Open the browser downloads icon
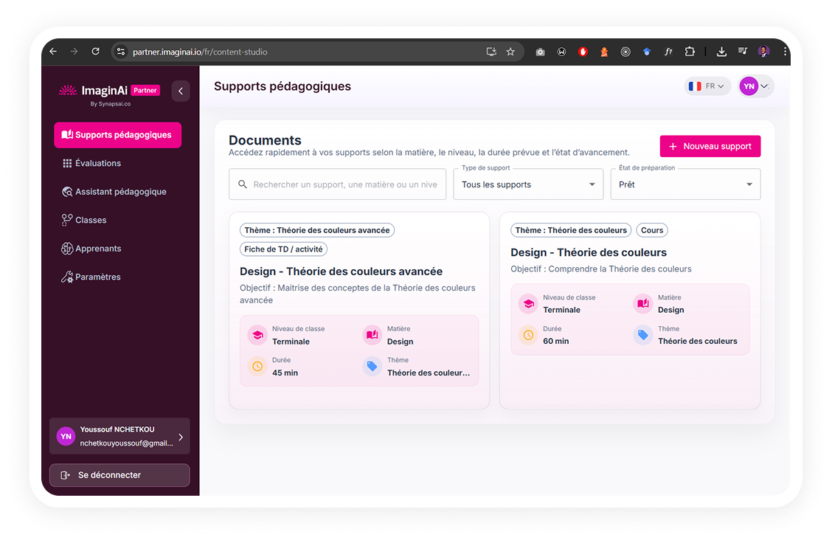 pos(721,52)
